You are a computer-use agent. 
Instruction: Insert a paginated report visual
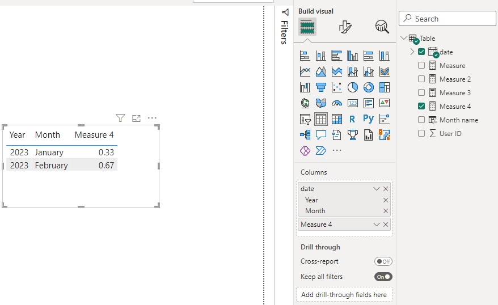(x=369, y=135)
